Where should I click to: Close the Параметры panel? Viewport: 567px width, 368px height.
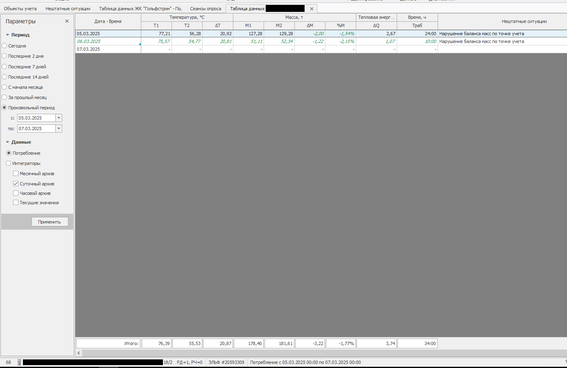click(x=67, y=21)
